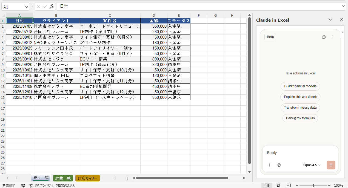This screenshot has height=188, width=348.
Task: Click the hand icon in reply box
Action: pyautogui.click(x=279, y=165)
